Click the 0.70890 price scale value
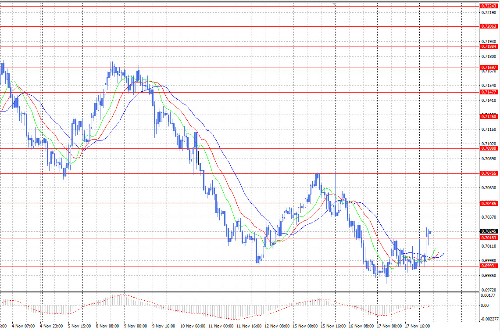This screenshot has width=500, height=331. click(489, 158)
